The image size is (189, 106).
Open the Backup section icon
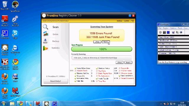click(x=45, y=41)
